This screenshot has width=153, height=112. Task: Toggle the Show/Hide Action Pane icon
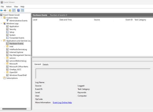tap(22, 10)
